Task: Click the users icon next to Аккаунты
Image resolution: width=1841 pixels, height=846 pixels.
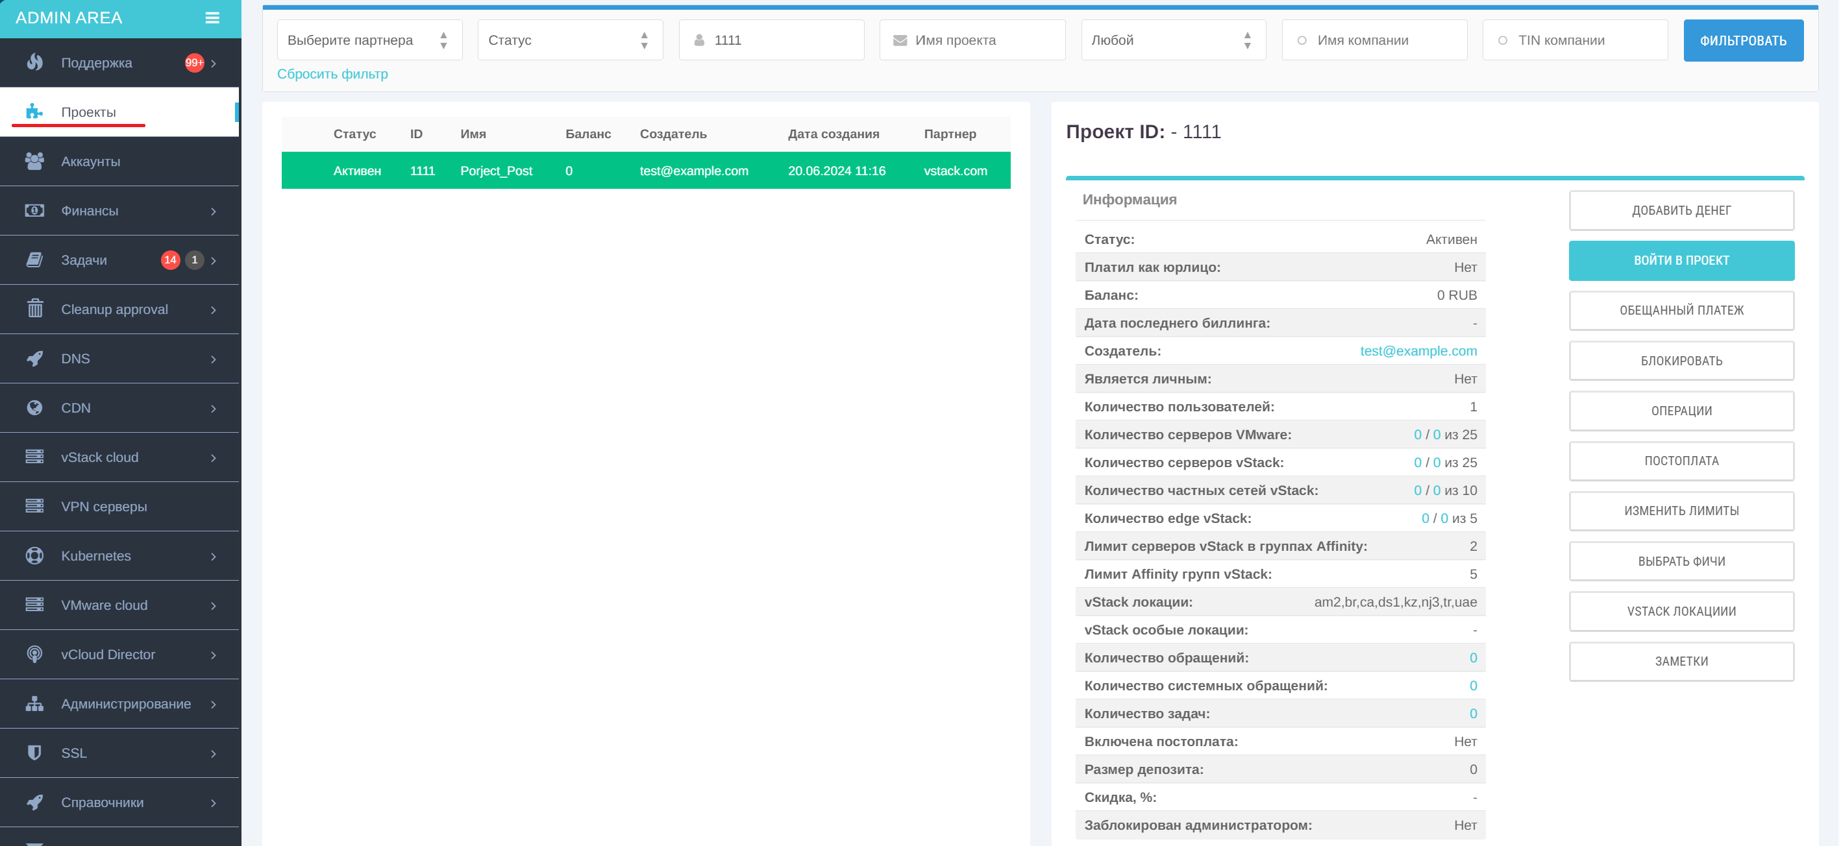Action: pos(34,161)
